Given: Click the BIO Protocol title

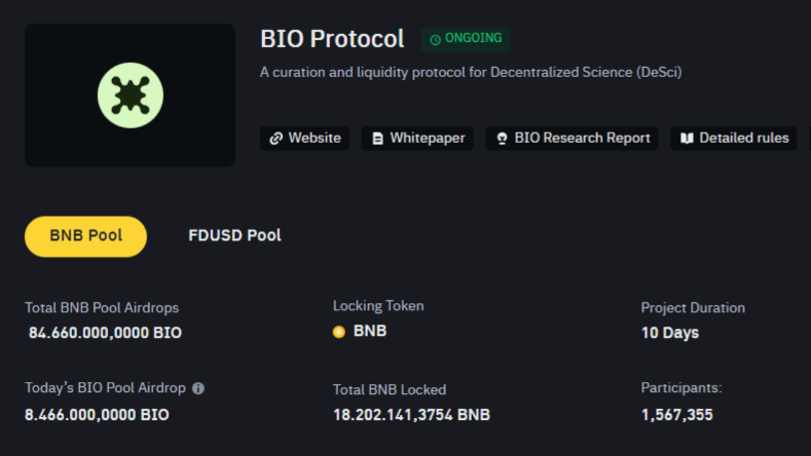Looking at the screenshot, I should tap(332, 39).
